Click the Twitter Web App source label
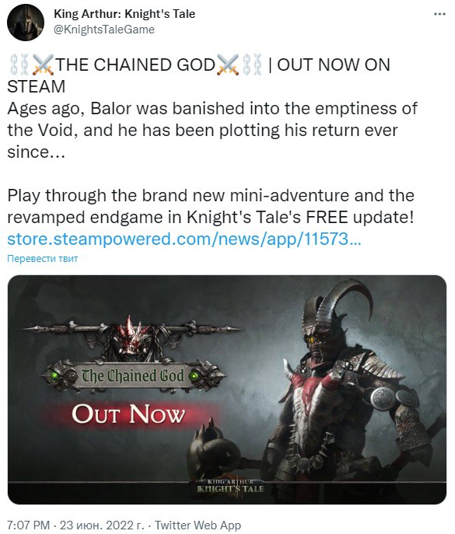The width and height of the screenshot is (455, 534). (x=198, y=525)
